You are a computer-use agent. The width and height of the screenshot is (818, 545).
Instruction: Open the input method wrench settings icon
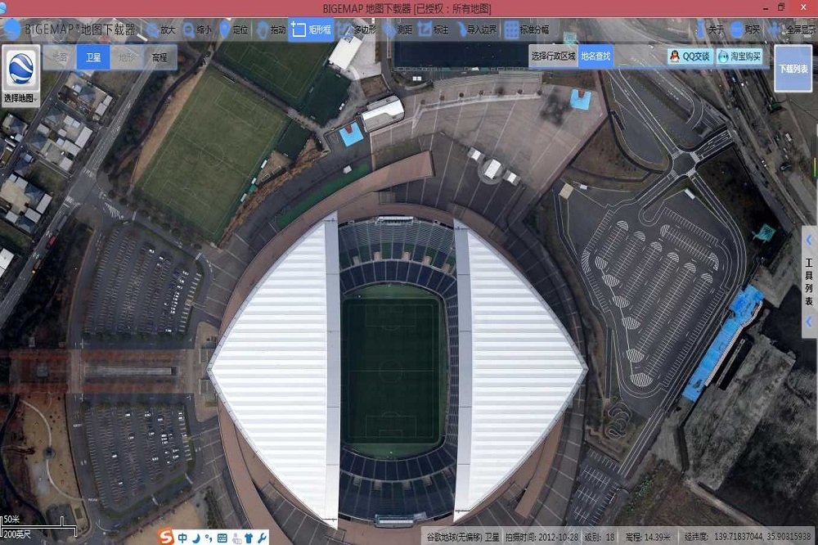pyautogui.click(x=262, y=538)
